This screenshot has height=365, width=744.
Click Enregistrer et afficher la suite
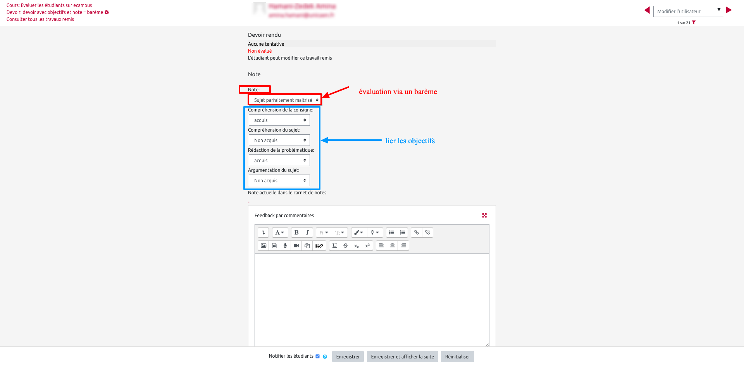click(402, 356)
